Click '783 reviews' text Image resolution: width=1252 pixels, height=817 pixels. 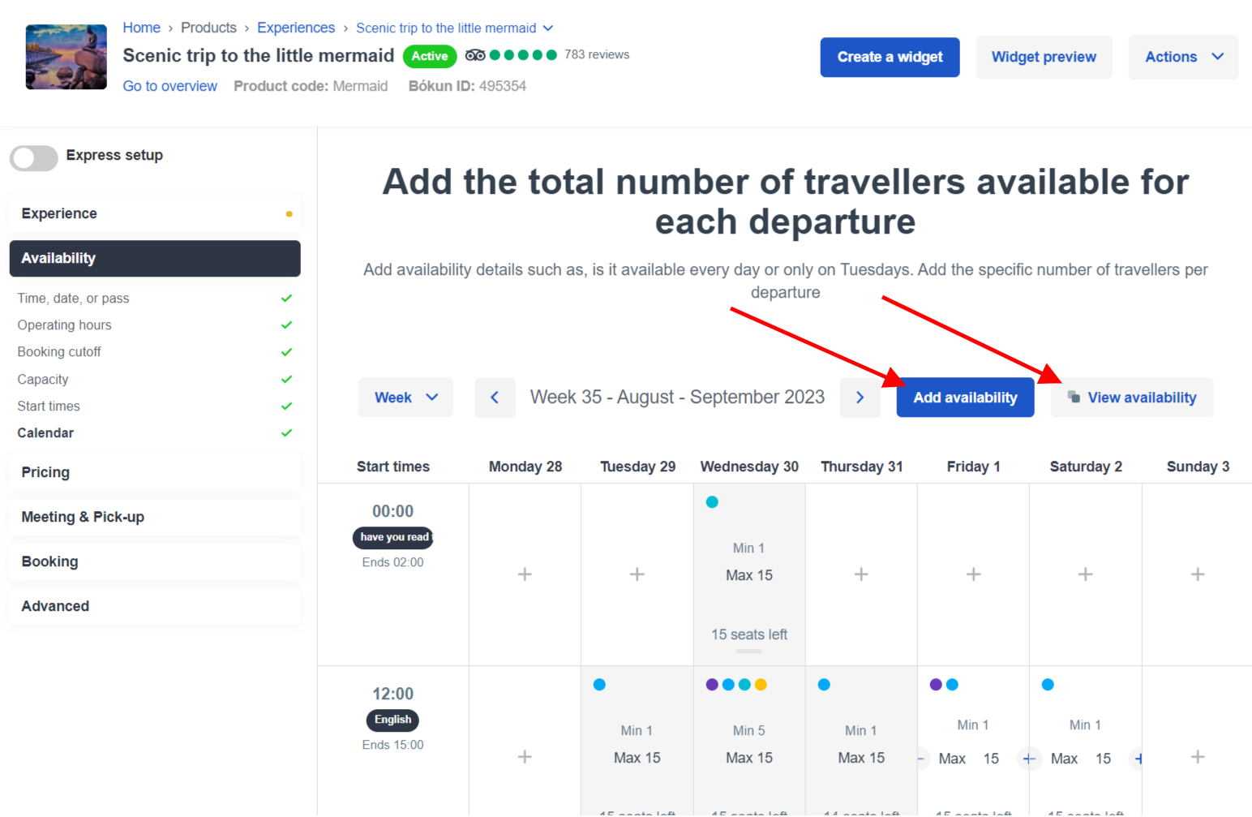coord(597,54)
